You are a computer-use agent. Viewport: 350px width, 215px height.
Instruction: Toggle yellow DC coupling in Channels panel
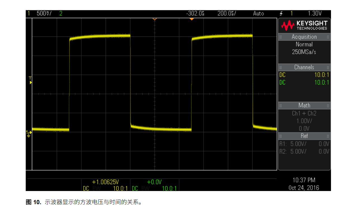(282, 75)
